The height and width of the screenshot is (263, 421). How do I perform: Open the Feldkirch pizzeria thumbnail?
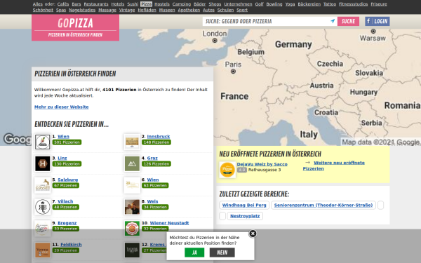pyautogui.click(x=42, y=250)
